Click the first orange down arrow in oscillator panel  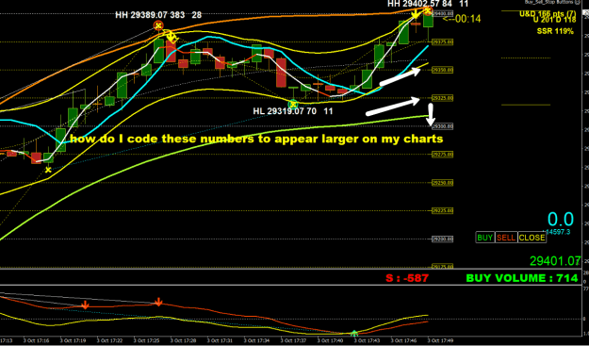pyautogui.click(x=85, y=305)
